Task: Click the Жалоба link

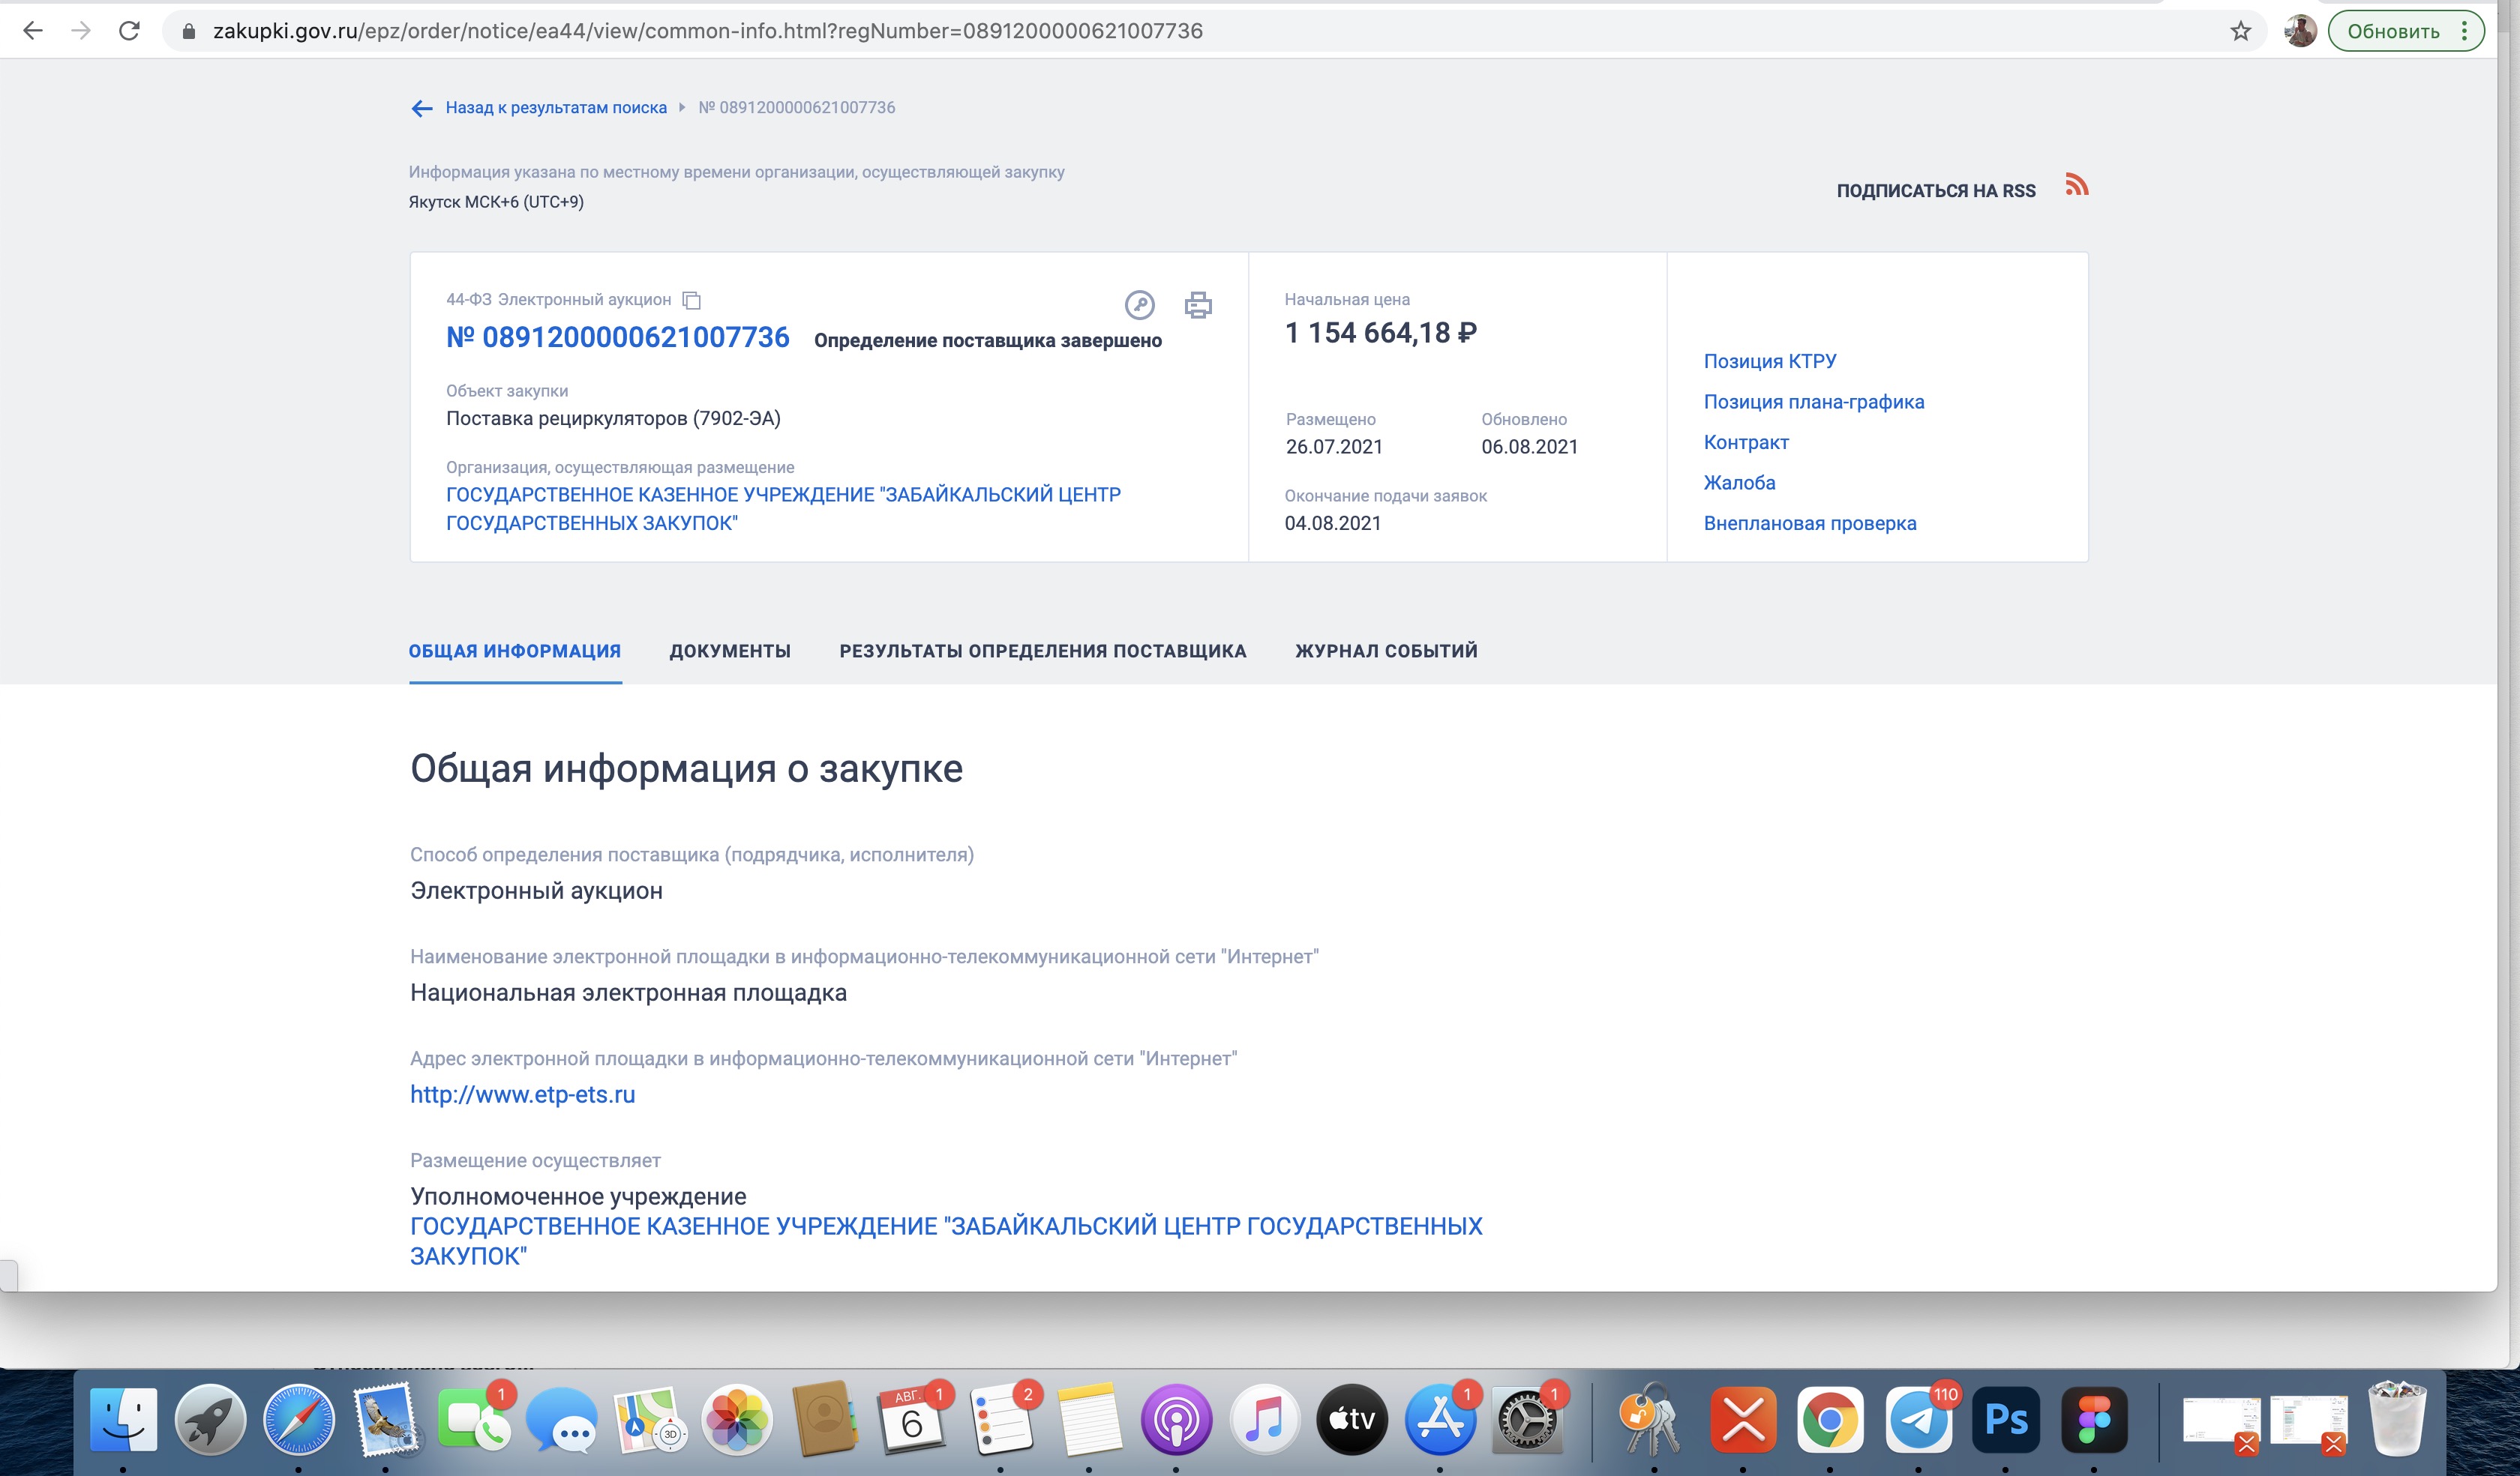Action: click(1739, 483)
